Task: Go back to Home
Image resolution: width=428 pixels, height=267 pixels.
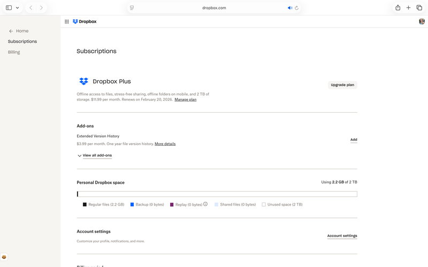Action: tap(19, 31)
